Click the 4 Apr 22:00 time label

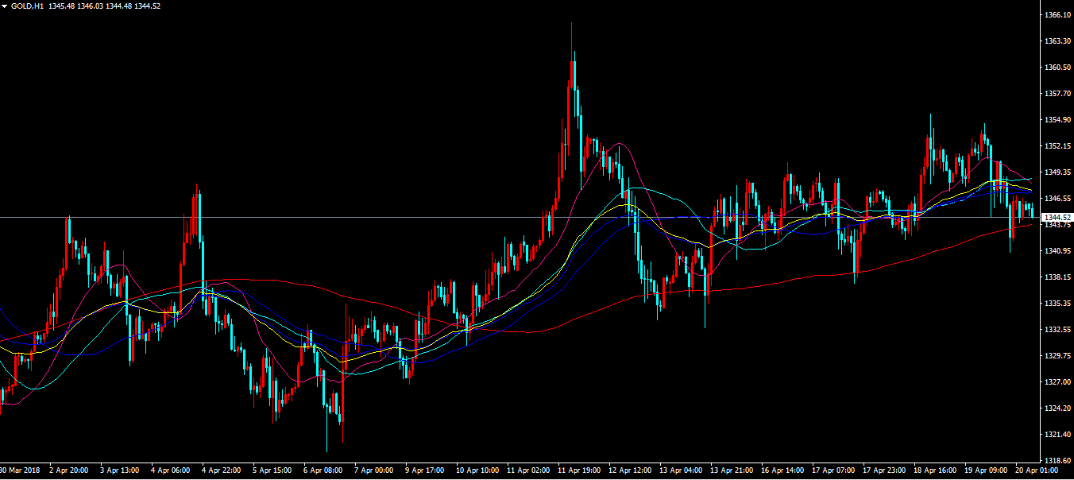[222, 470]
